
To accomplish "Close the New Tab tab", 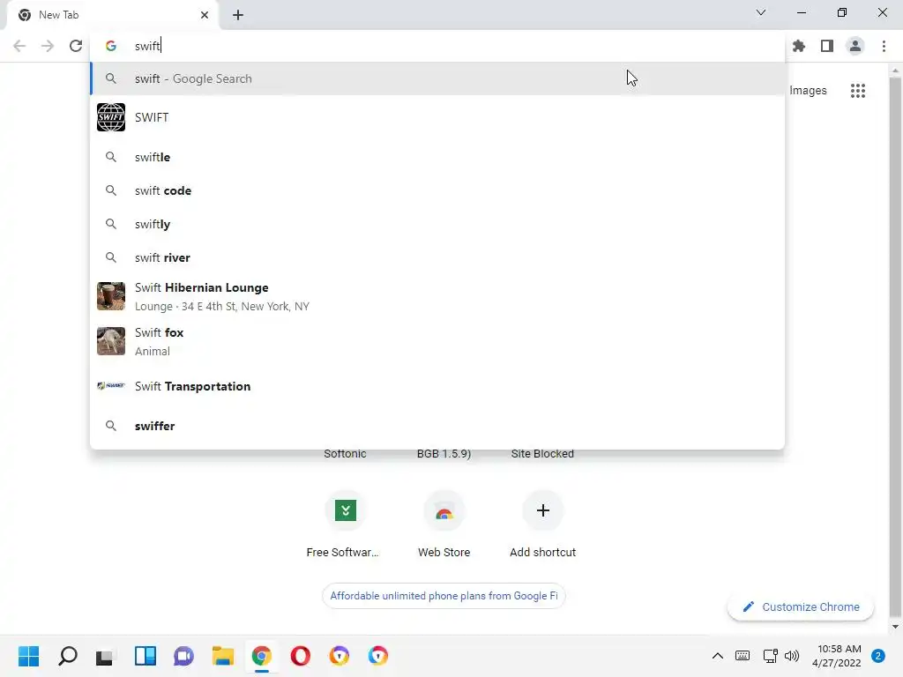I will click(x=205, y=15).
